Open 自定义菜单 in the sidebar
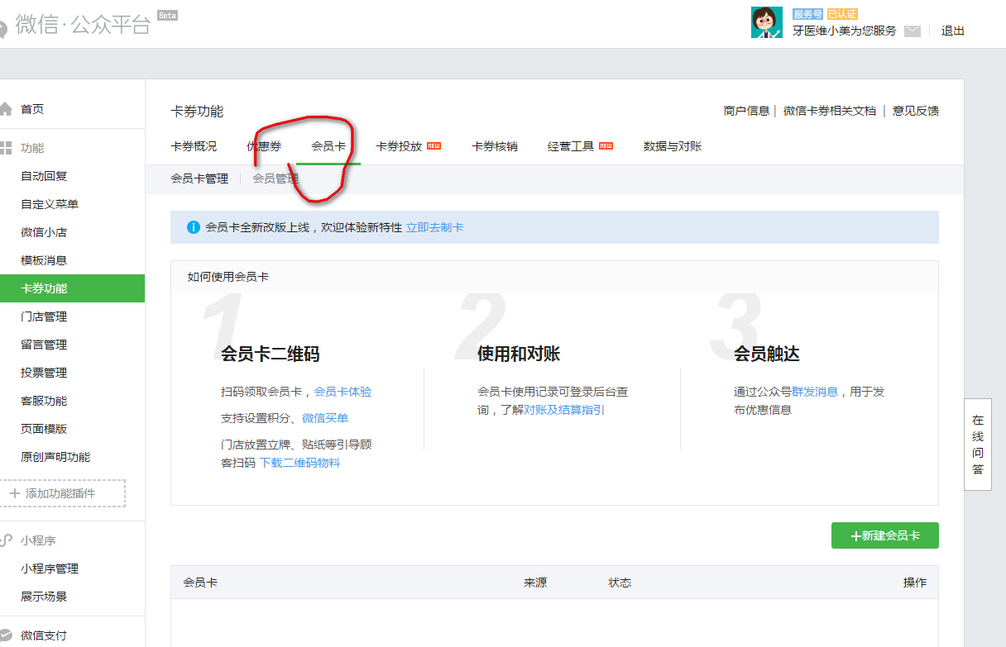 [50, 204]
